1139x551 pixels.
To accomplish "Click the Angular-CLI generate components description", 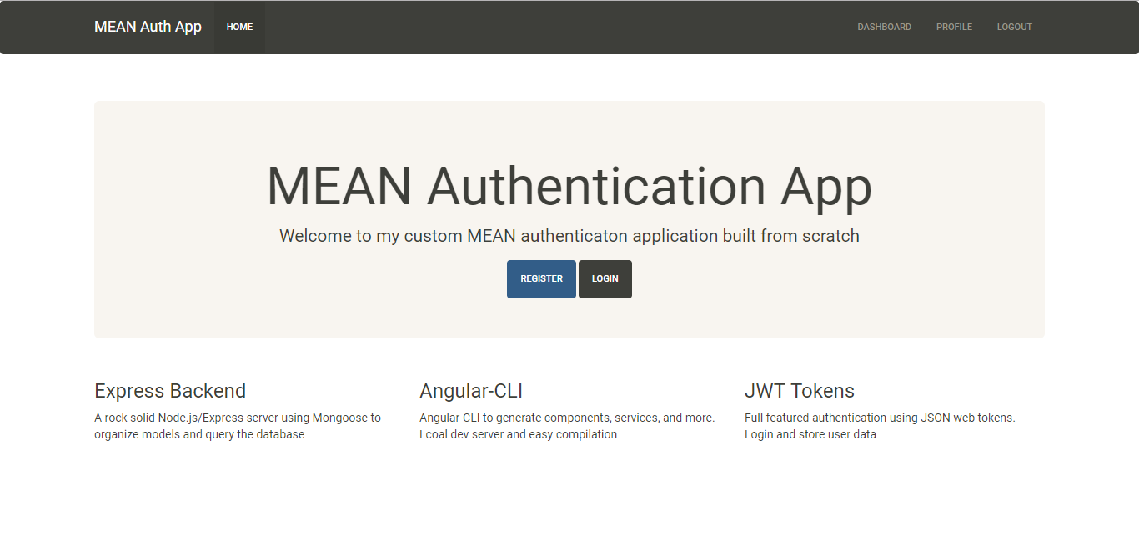I will pos(567,426).
